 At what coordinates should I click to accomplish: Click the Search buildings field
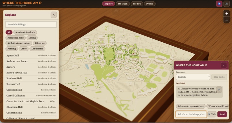click(31, 24)
